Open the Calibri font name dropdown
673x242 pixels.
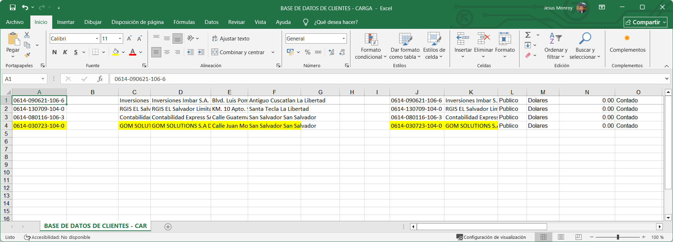click(97, 38)
